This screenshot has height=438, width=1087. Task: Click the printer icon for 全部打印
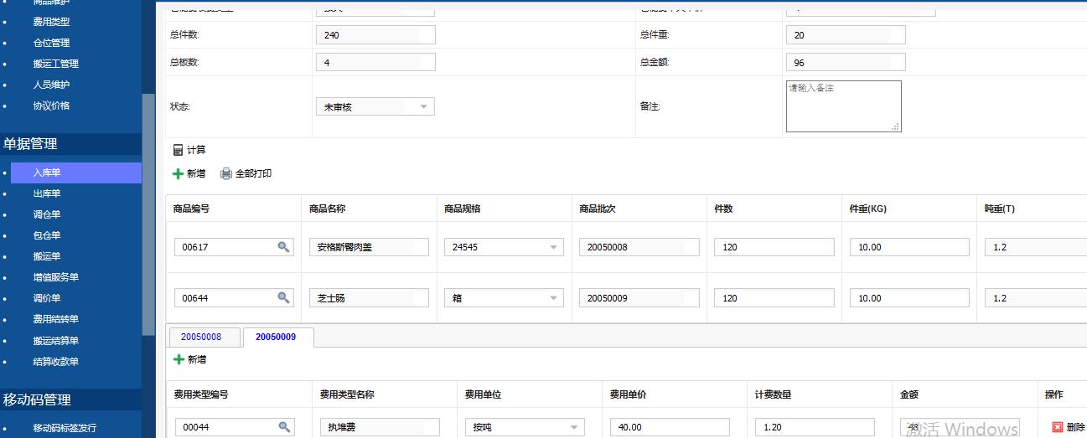(226, 173)
